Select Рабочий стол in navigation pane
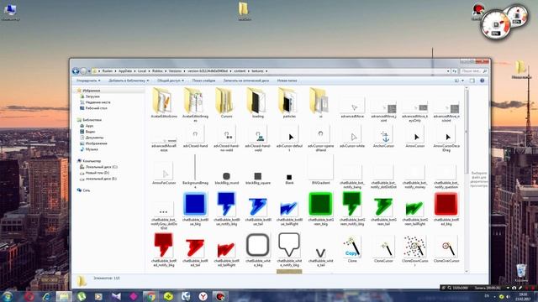 96,108
